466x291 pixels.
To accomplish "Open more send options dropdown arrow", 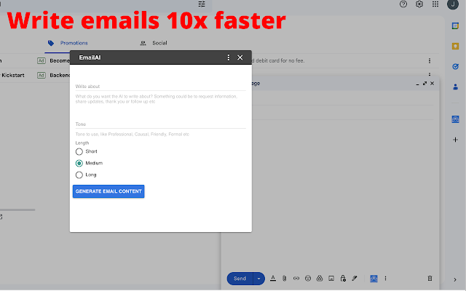I will (x=259, y=279).
